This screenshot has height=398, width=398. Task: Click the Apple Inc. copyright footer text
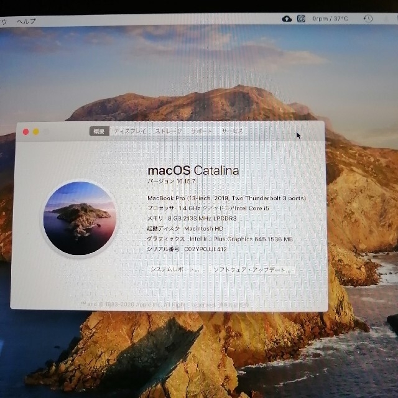pos(165,304)
